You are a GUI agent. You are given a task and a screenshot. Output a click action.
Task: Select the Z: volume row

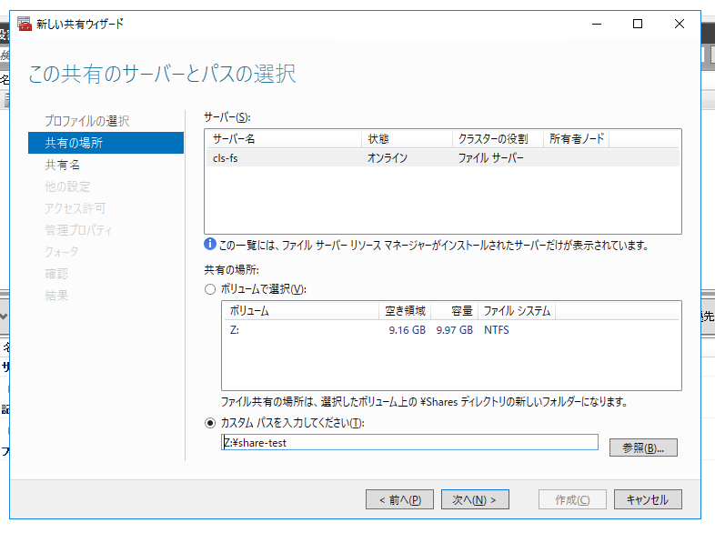pos(451,330)
